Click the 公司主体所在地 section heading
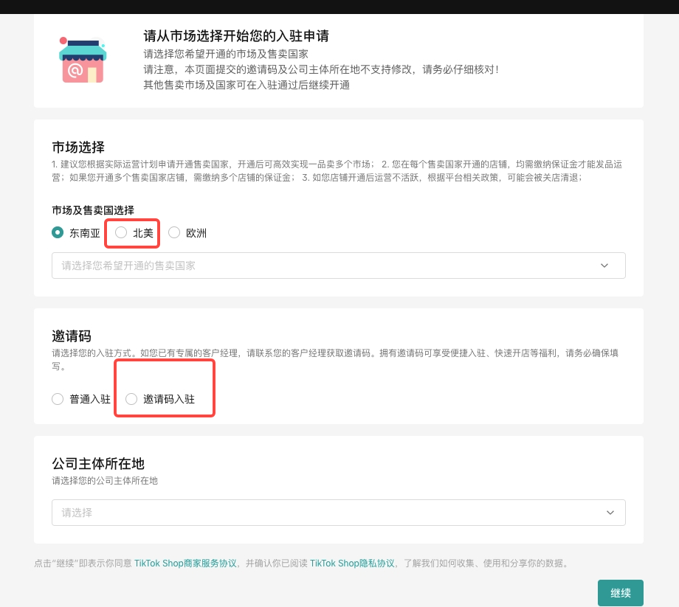This screenshot has width=679, height=607. (98, 464)
